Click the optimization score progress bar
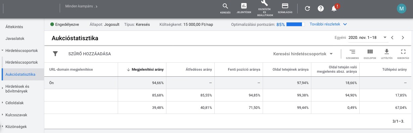 [296, 24]
